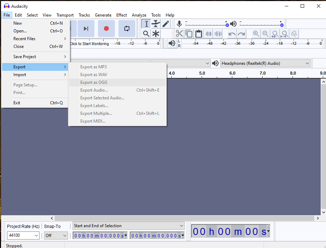The height and width of the screenshot is (248, 326).
Task: Click Start Monitoring on recording meter
Action: (90, 44)
